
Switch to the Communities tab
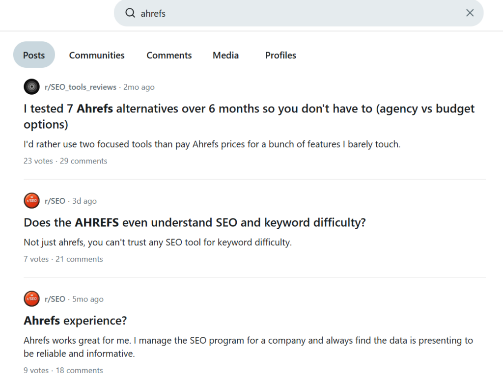tap(97, 55)
